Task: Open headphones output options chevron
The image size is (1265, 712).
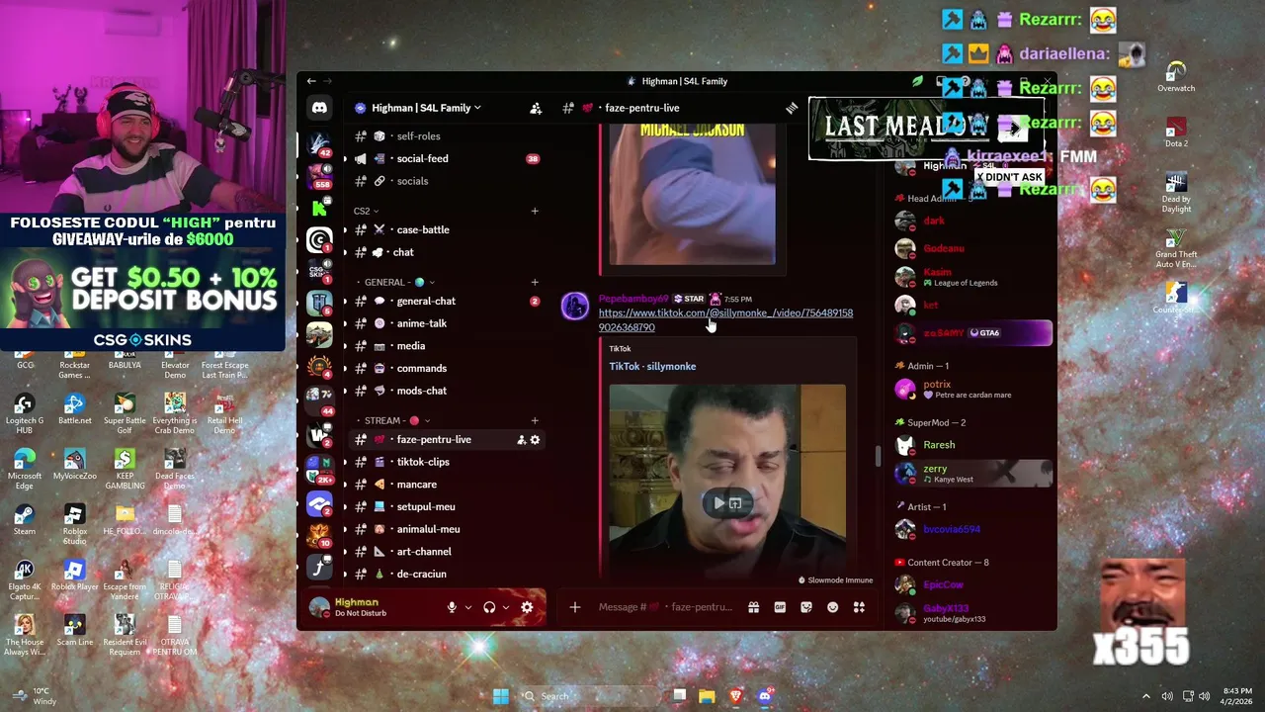Action: pos(505,607)
